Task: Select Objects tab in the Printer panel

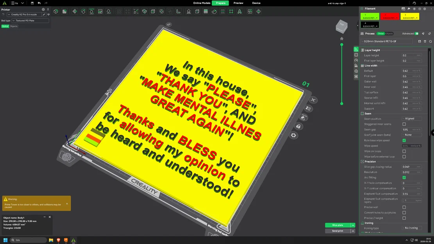Action: 14,26
